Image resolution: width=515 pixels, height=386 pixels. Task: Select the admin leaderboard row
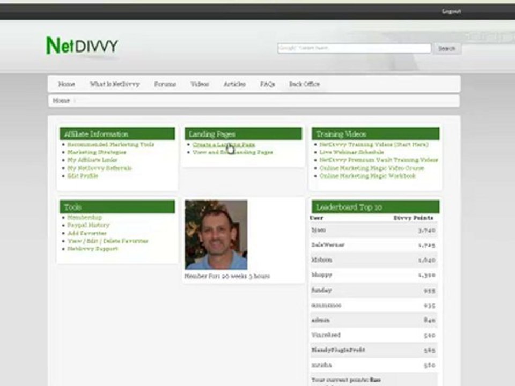pos(374,320)
